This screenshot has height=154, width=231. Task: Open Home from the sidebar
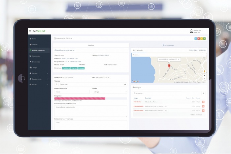pyautogui.click(x=34, y=39)
